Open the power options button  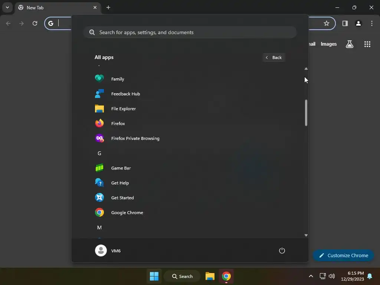point(282,250)
